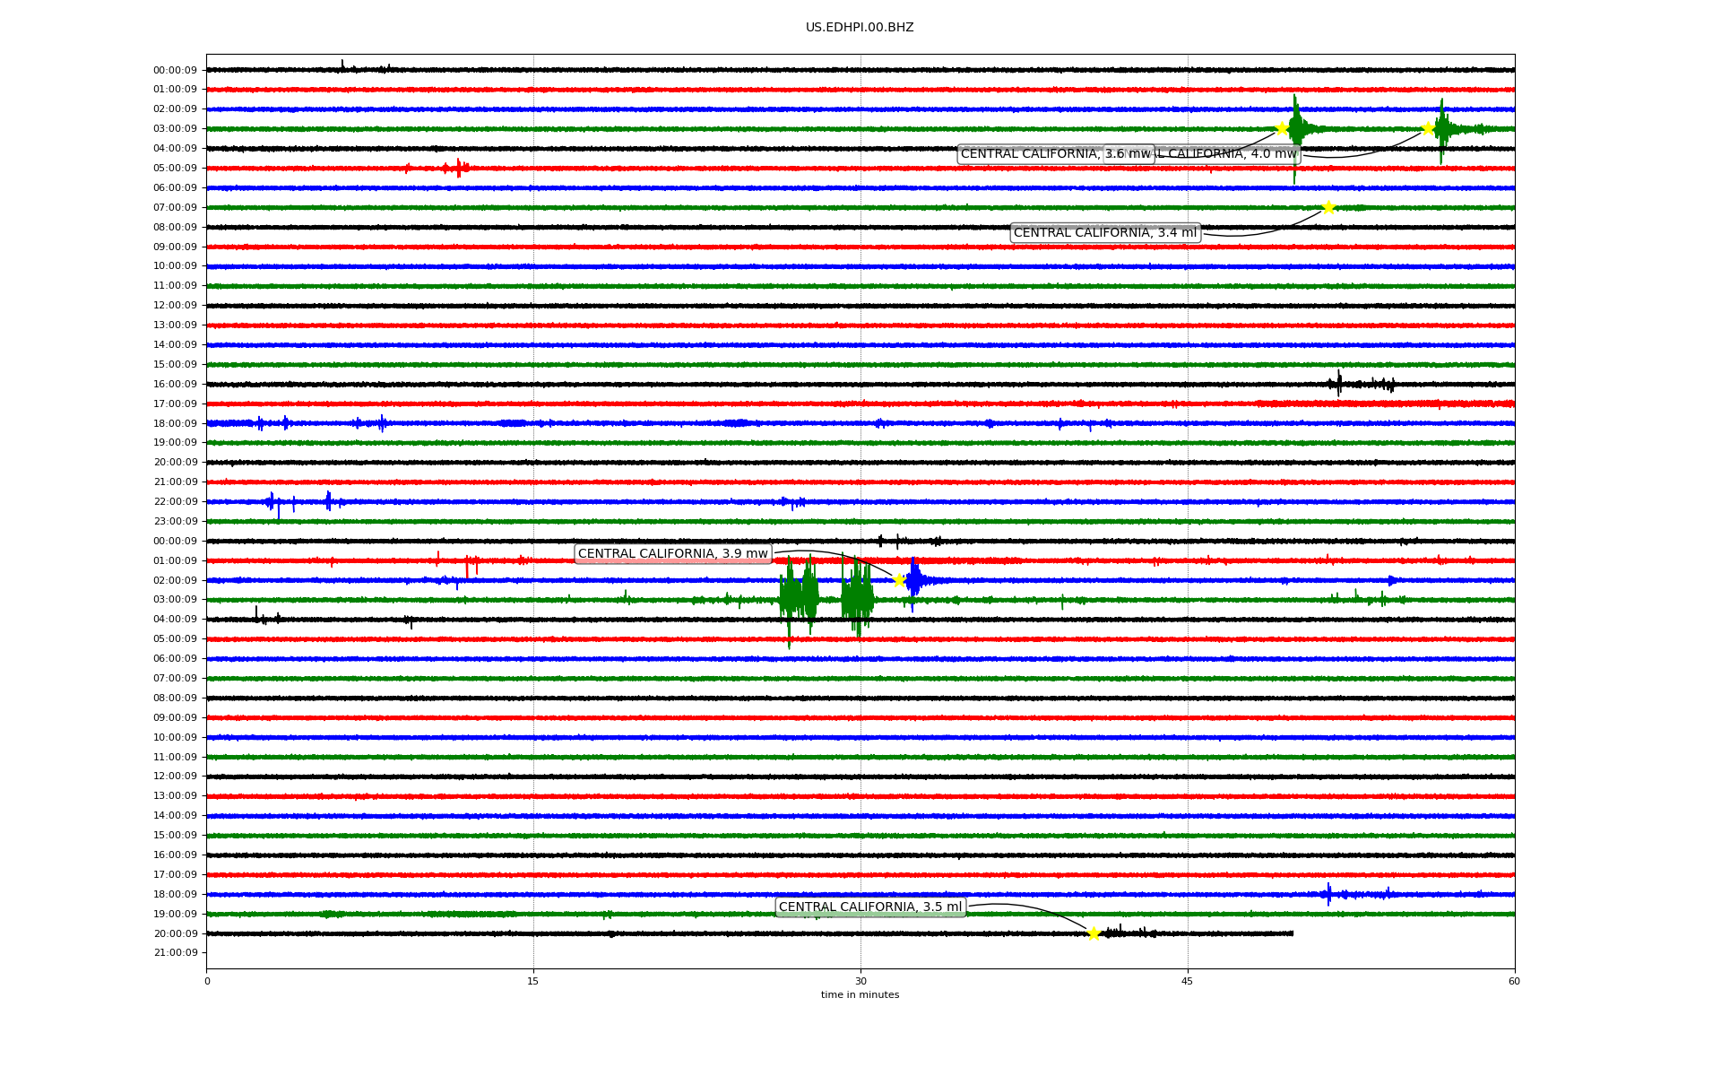
Task: Click the 0 tick on the x-axis
Action: coord(207,981)
